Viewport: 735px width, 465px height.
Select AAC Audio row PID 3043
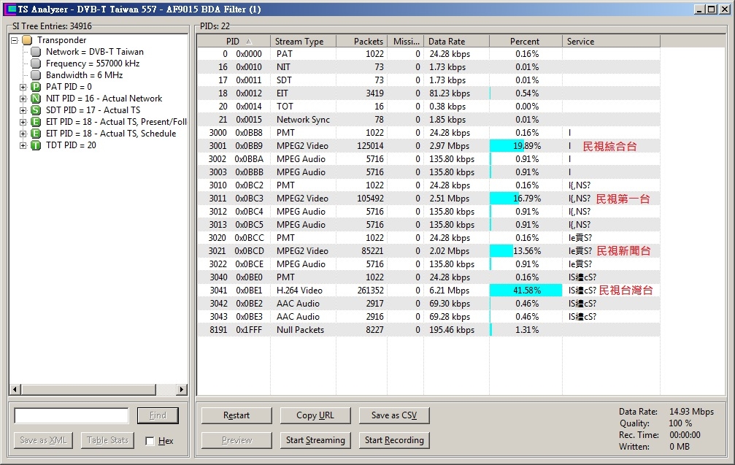click(x=428, y=316)
